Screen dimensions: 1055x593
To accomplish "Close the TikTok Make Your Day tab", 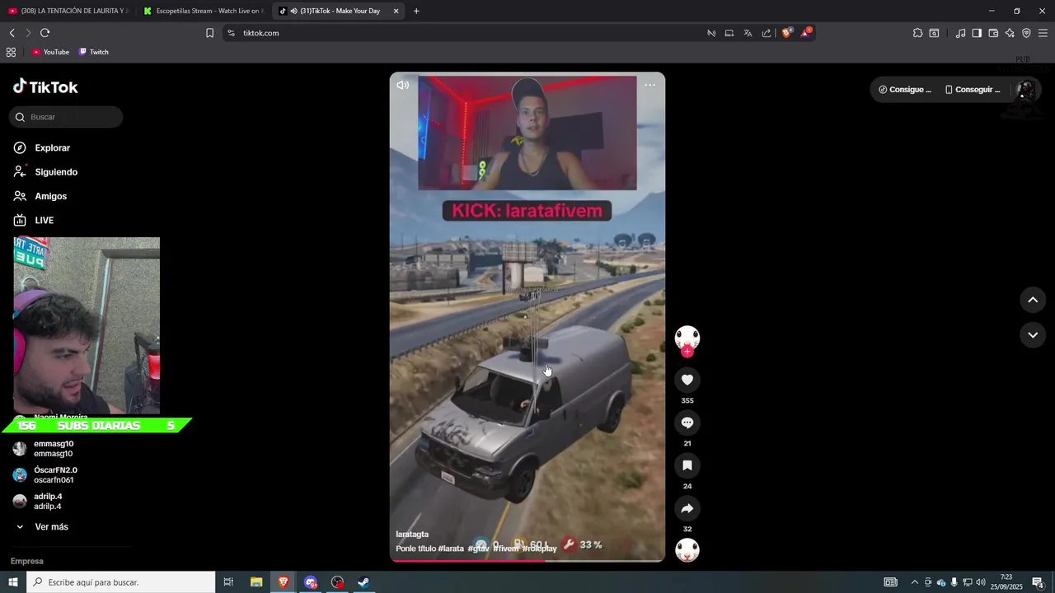I will coord(396,11).
